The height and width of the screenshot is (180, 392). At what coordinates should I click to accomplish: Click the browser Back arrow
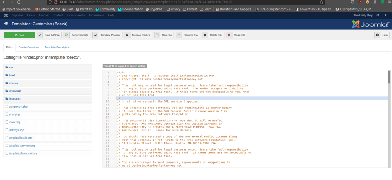pyautogui.click(x=4, y=2)
